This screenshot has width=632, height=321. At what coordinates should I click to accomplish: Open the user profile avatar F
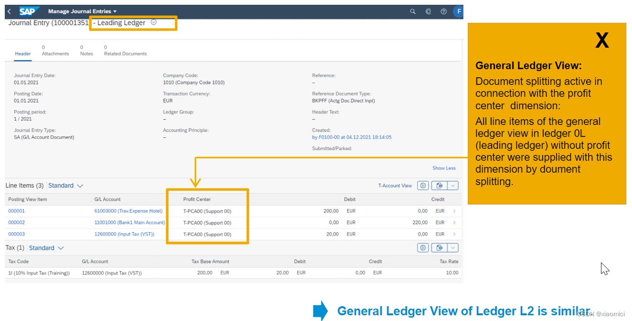(458, 11)
